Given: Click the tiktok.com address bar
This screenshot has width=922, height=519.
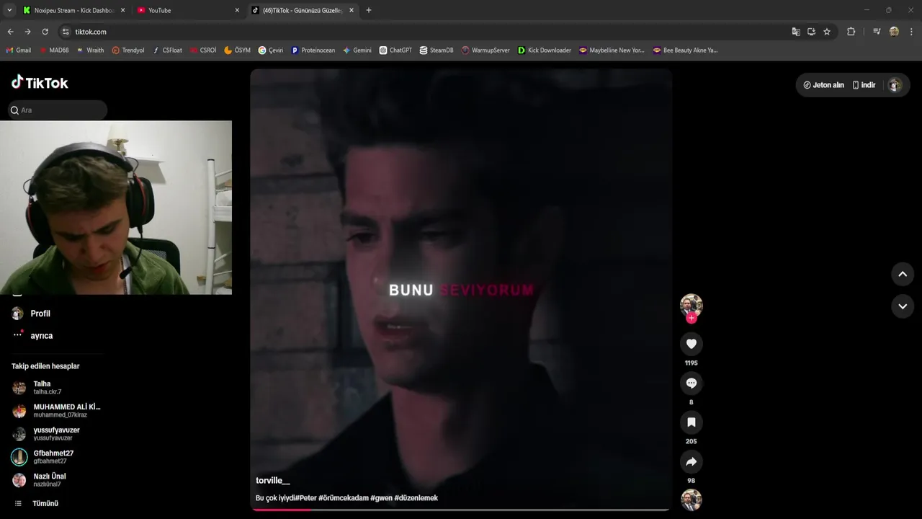Looking at the screenshot, I should [425, 32].
